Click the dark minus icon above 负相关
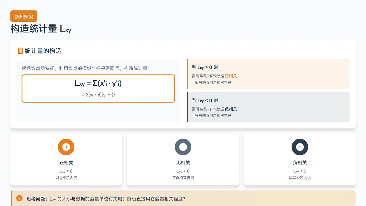The image size is (366, 206). point(300,147)
